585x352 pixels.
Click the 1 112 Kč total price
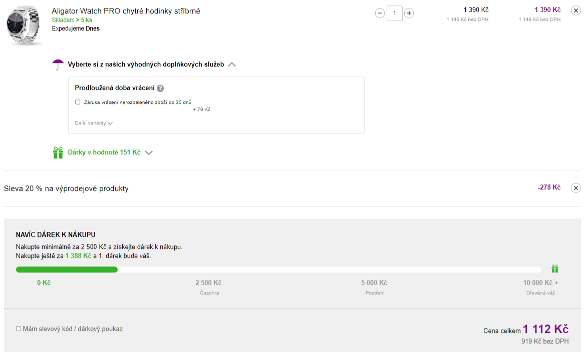pos(545,329)
